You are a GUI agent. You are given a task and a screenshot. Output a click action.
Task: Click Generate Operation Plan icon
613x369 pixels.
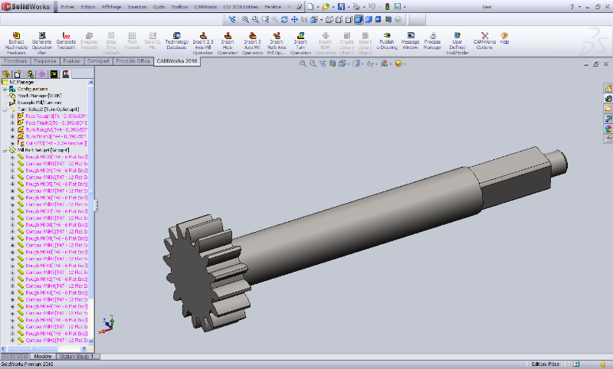(x=41, y=35)
